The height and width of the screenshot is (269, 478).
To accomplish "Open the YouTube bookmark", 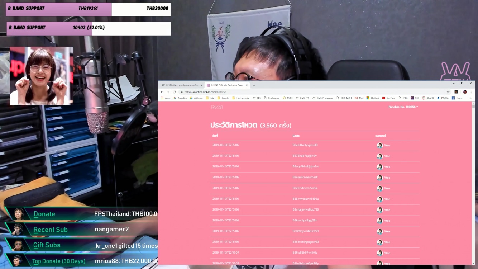I will coord(389,98).
